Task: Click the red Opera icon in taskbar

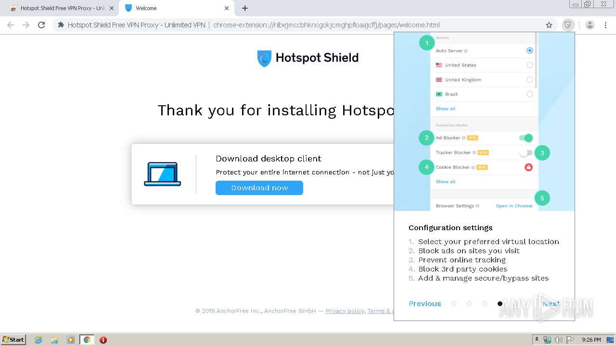Action: pos(103,340)
